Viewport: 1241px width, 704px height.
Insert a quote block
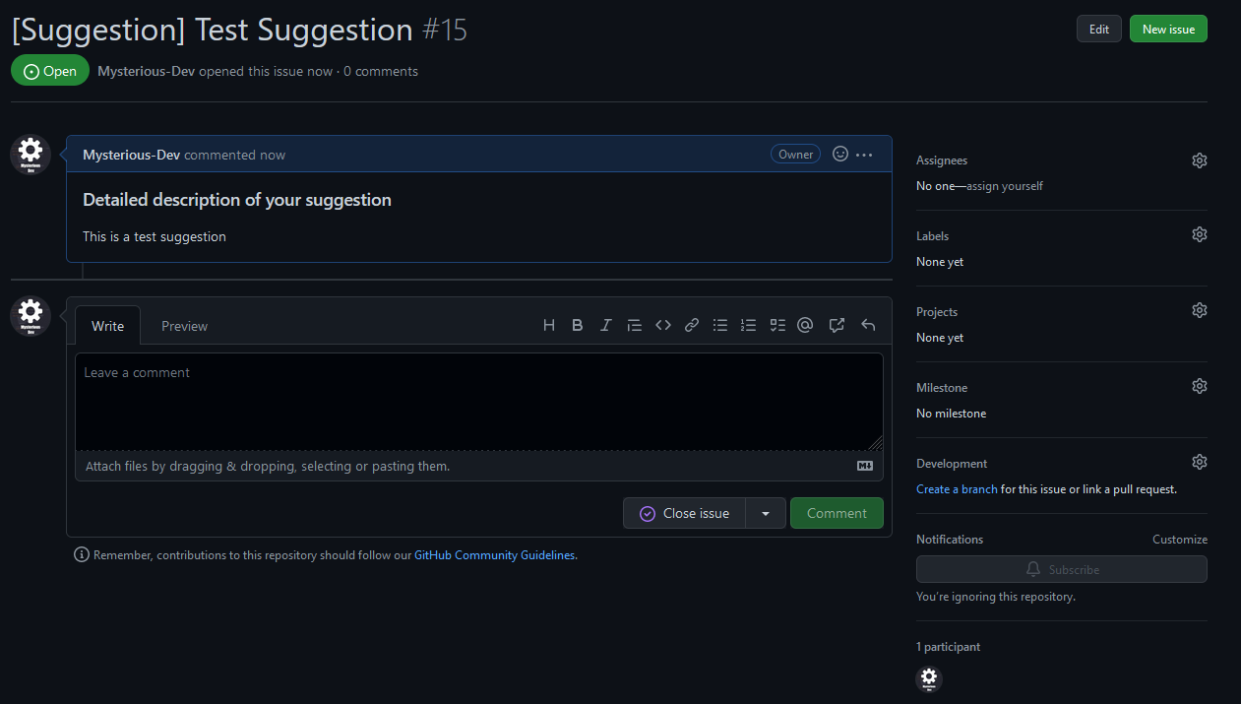[x=635, y=325]
